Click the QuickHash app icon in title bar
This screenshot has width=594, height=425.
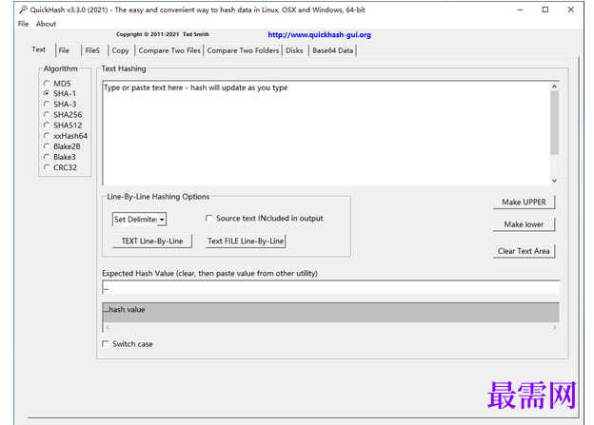click(x=23, y=10)
